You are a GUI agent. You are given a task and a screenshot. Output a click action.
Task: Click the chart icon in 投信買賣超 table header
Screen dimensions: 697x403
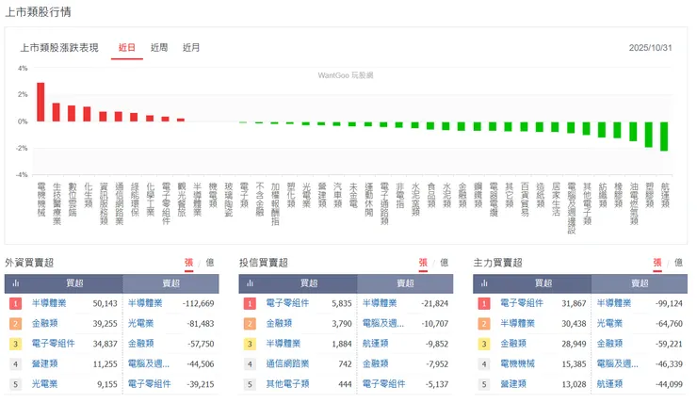tap(250, 282)
